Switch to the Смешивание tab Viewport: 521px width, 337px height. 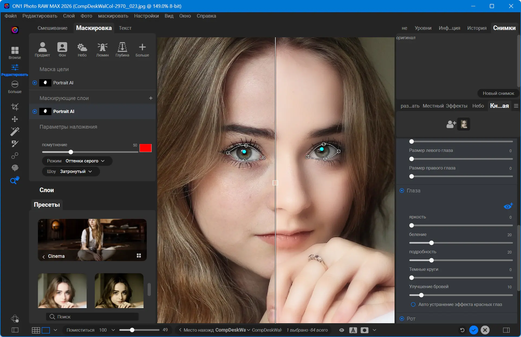point(52,28)
